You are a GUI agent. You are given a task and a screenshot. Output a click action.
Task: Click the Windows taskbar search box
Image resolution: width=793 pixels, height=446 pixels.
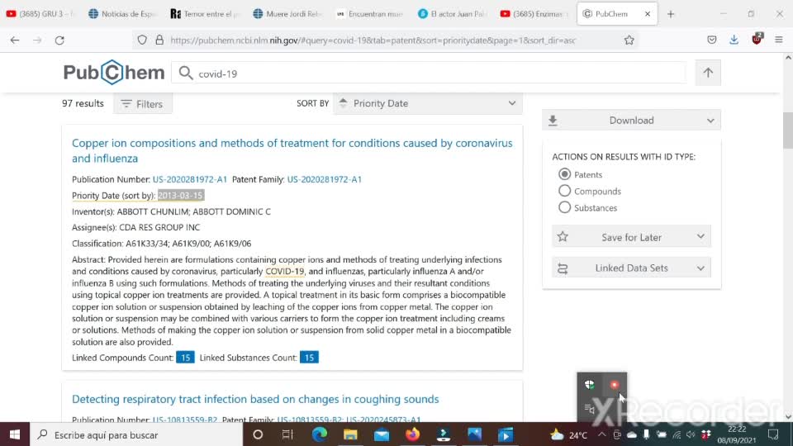136,434
